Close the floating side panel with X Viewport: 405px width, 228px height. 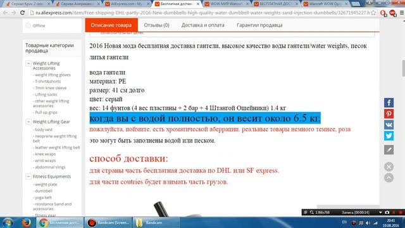(389, 167)
